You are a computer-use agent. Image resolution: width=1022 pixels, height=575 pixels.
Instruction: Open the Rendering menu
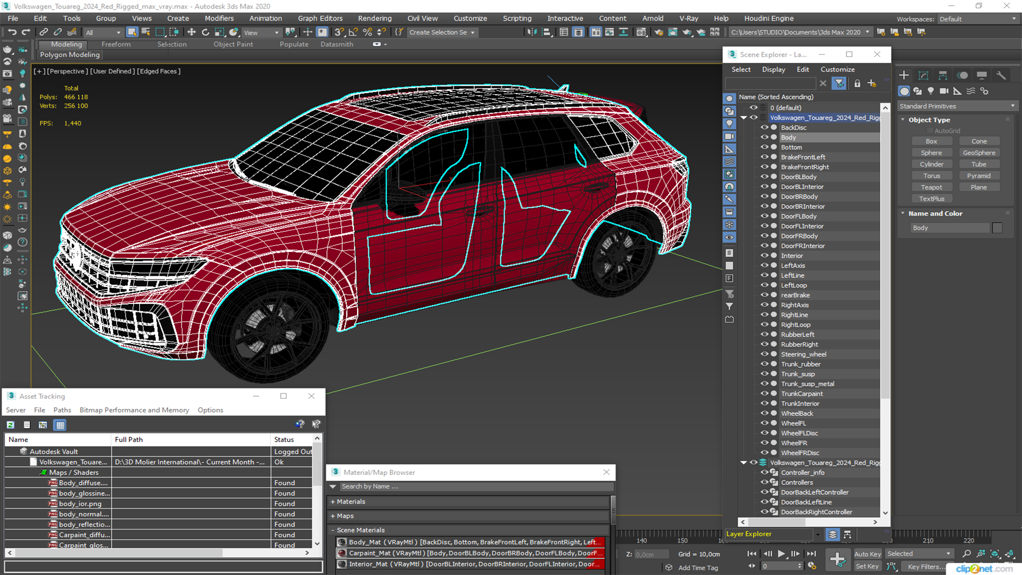[x=374, y=18]
